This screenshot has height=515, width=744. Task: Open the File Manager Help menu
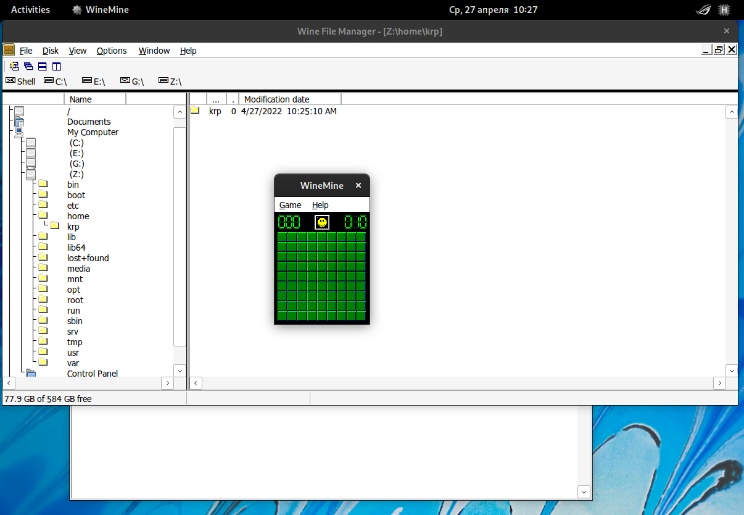point(188,51)
